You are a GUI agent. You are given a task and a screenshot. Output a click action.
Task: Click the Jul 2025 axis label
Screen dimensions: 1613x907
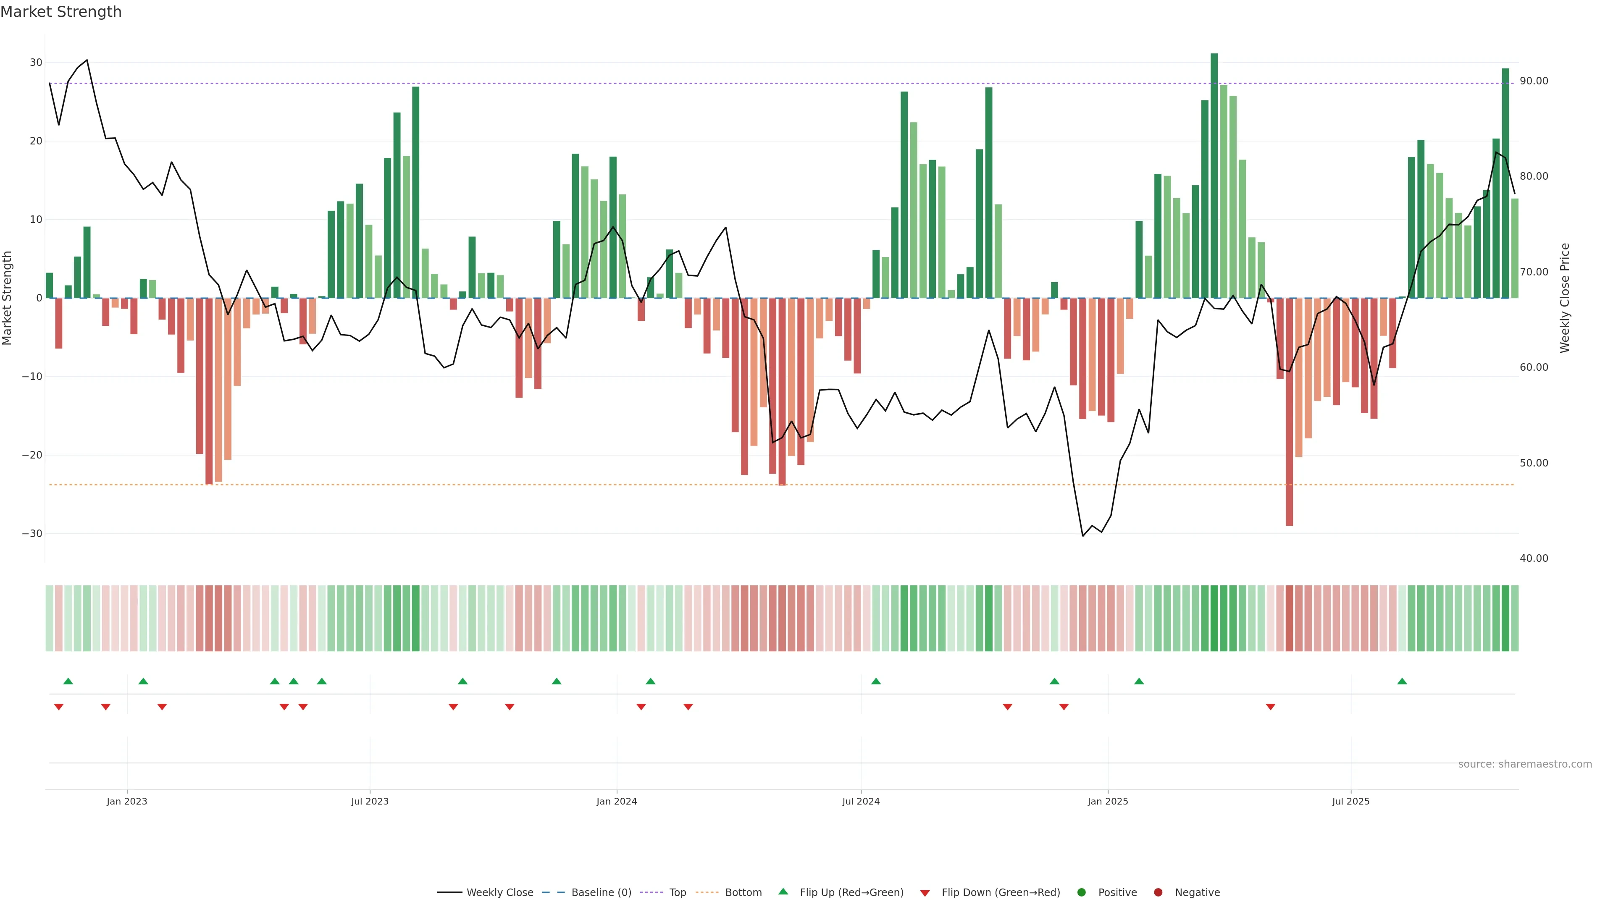point(1350,801)
